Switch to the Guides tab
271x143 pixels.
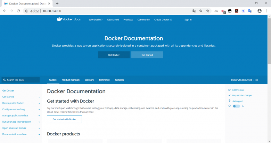[53, 80]
